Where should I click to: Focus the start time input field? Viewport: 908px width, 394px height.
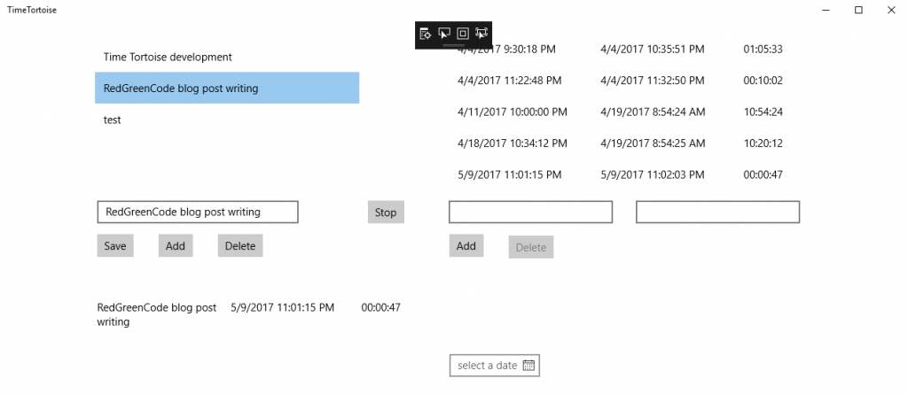(530, 212)
